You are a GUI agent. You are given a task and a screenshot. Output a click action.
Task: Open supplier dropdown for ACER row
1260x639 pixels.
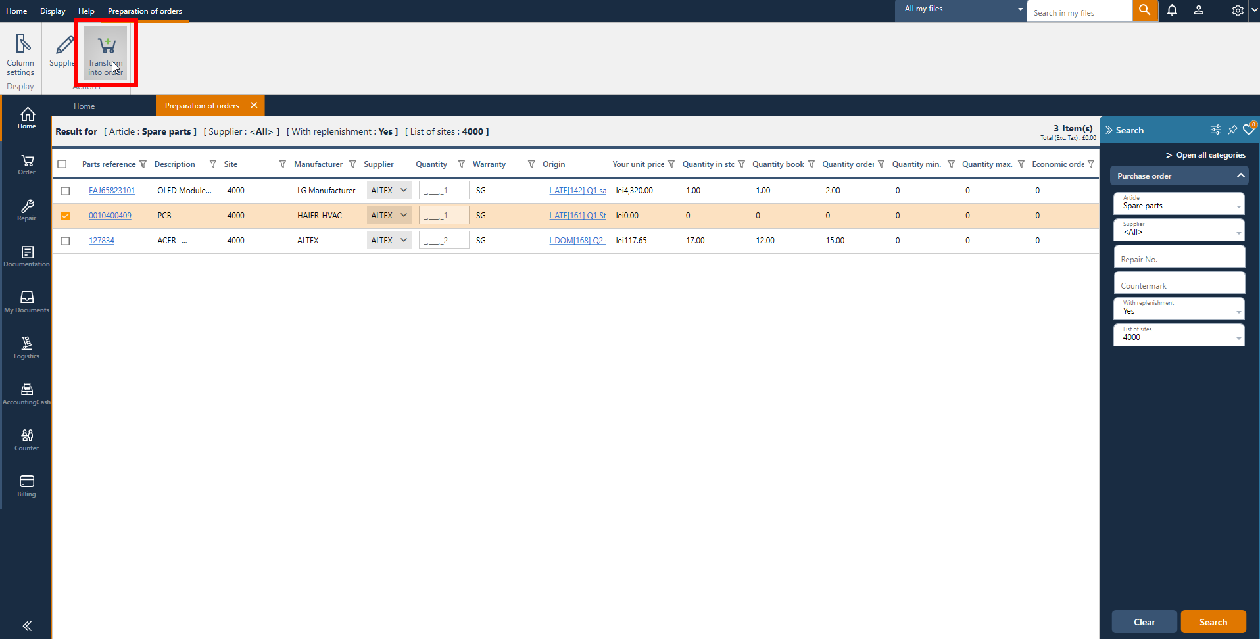(x=389, y=240)
